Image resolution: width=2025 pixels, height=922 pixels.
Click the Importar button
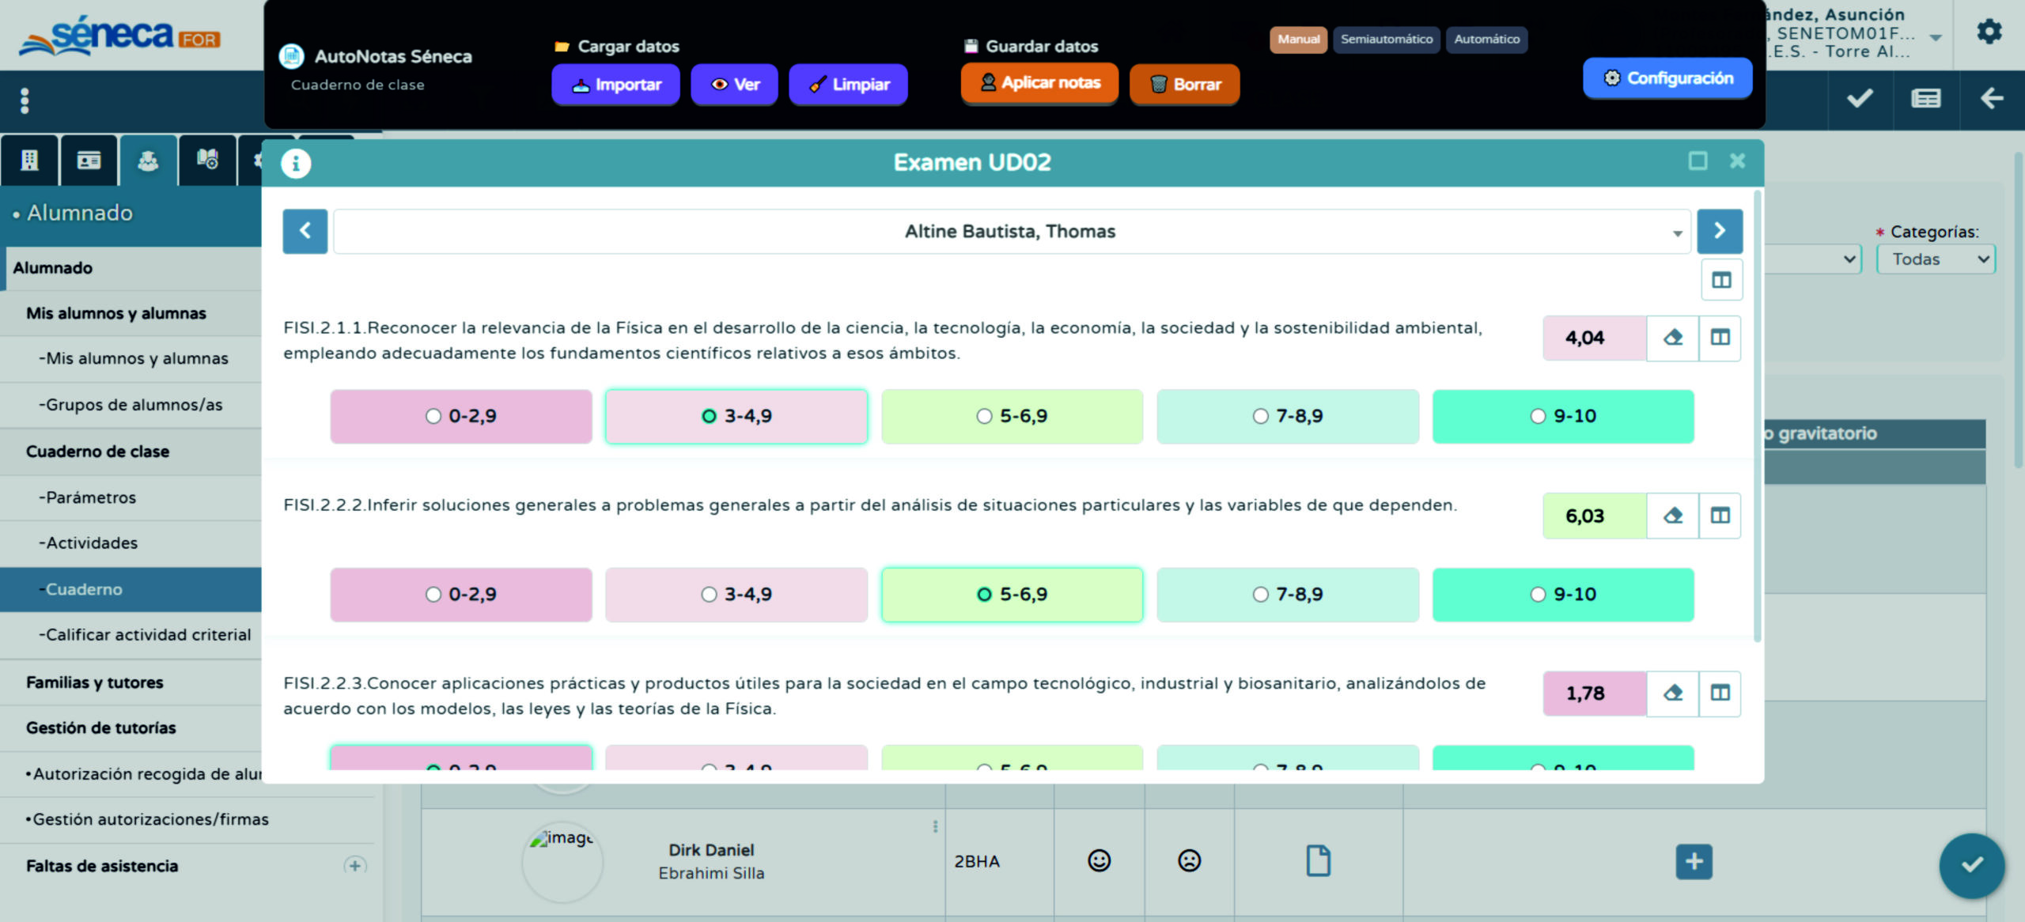coord(615,85)
